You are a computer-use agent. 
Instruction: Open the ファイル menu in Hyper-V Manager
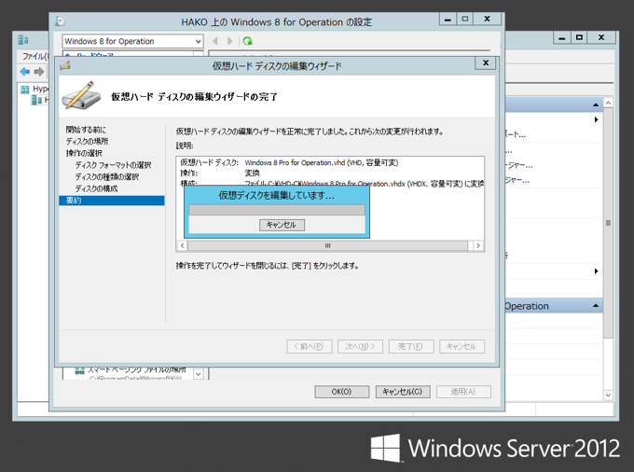(34, 56)
